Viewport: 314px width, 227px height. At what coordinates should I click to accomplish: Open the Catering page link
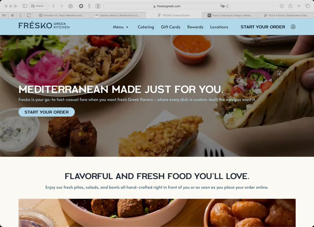pos(146,27)
